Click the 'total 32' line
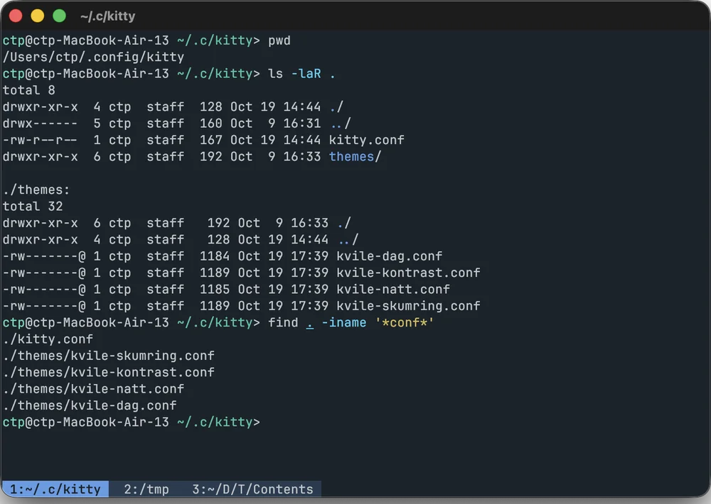Image resolution: width=711 pixels, height=504 pixels. click(33, 207)
